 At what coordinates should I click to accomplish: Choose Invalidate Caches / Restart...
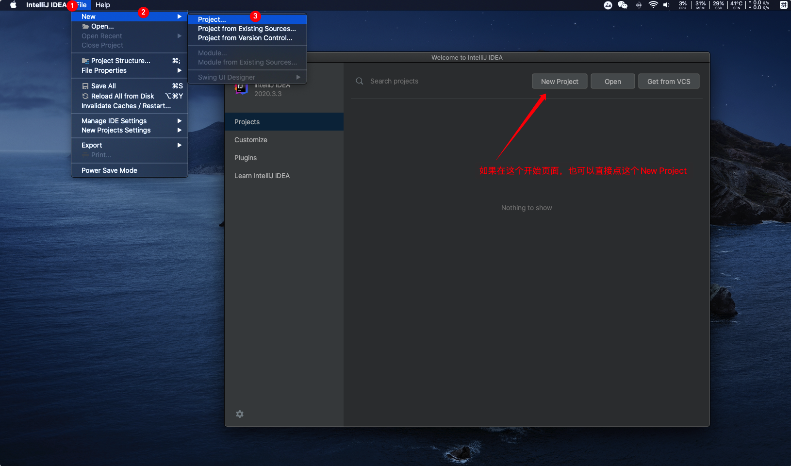[x=130, y=106]
